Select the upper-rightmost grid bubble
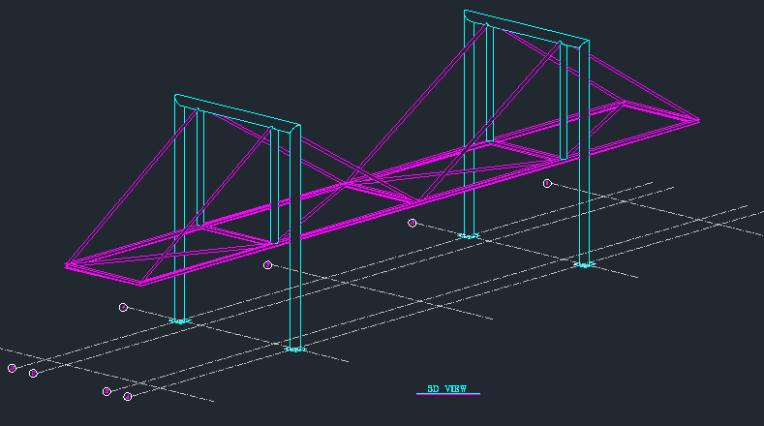Viewport: 764px width, 426px height. pyautogui.click(x=547, y=183)
